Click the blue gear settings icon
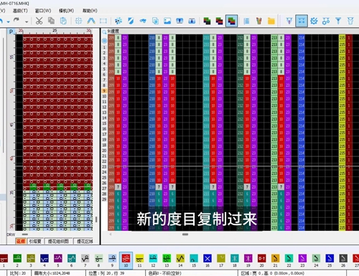This screenshot has height=276, width=359. (x=314, y=21)
